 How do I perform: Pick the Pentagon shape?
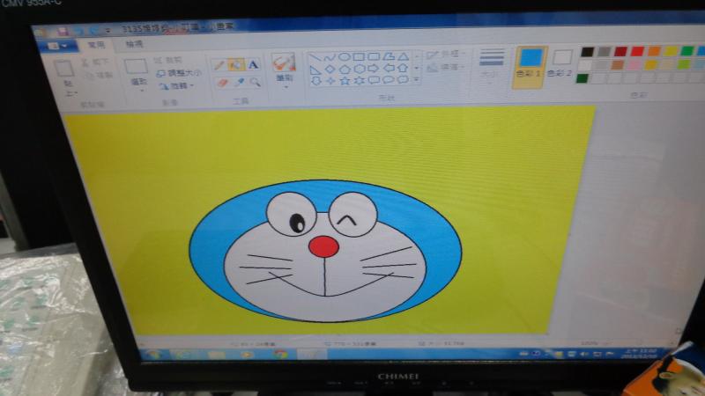(344, 70)
